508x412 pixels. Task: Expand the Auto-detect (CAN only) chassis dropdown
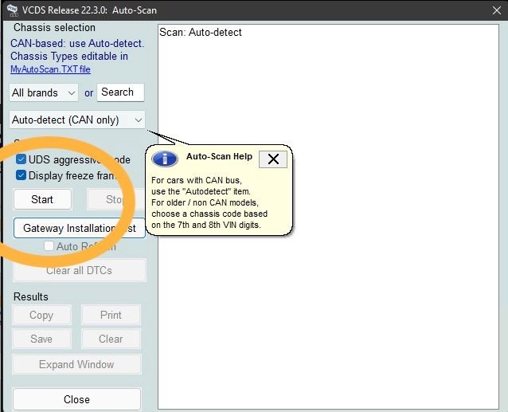pos(77,120)
